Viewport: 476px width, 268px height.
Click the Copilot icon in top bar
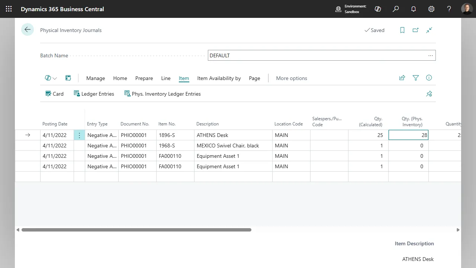tap(378, 9)
